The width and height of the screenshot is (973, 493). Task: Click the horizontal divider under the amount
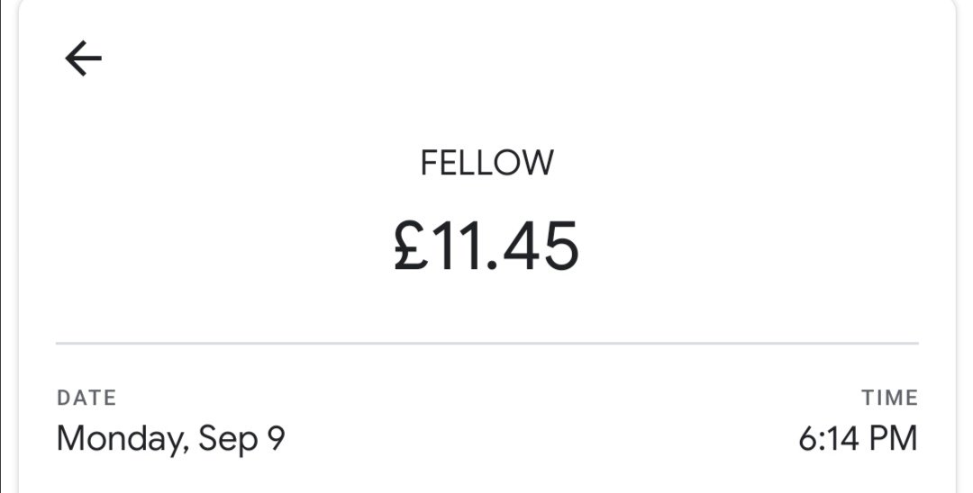[486, 343]
